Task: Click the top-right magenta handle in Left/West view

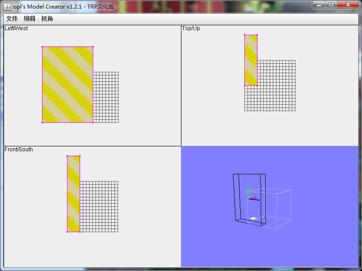Action: tap(93, 47)
